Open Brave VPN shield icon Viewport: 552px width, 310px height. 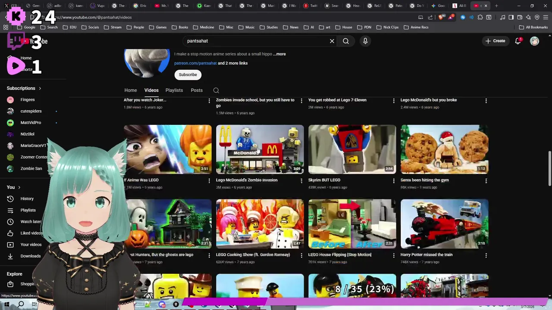coord(537,17)
